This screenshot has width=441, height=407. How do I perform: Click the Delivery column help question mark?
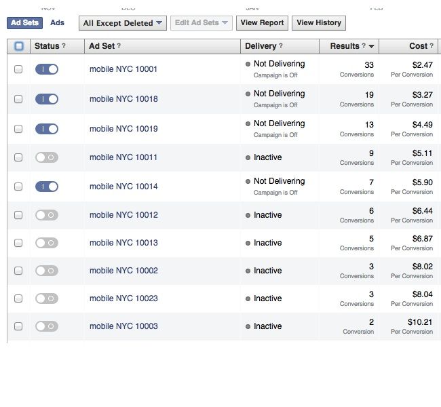pyautogui.click(x=281, y=46)
